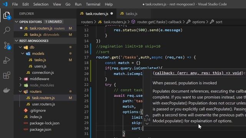The height and width of the screenshot is (138, 246).
Task: Open tasks.js under the models folder
Action: pyautogui.click(x=45, y=60)
